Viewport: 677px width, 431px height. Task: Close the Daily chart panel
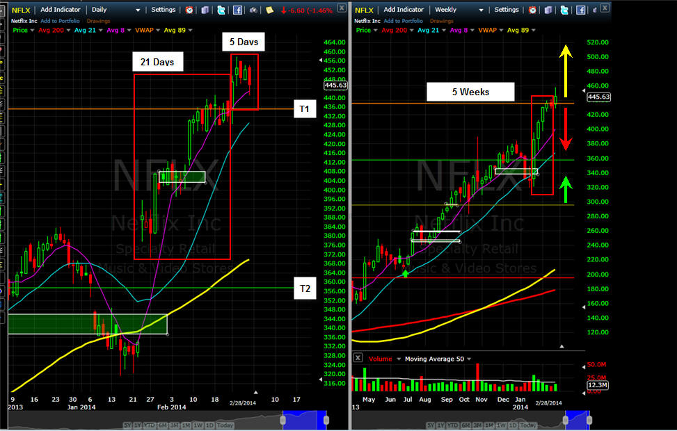[x=342, y=8]
